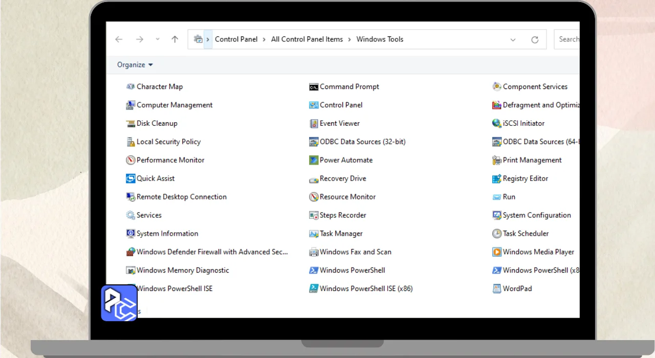Click the Control Panel breadcrumb
The width and height of the screenshot is (655, 358).
pyautogui.click(x=236, y=39)
